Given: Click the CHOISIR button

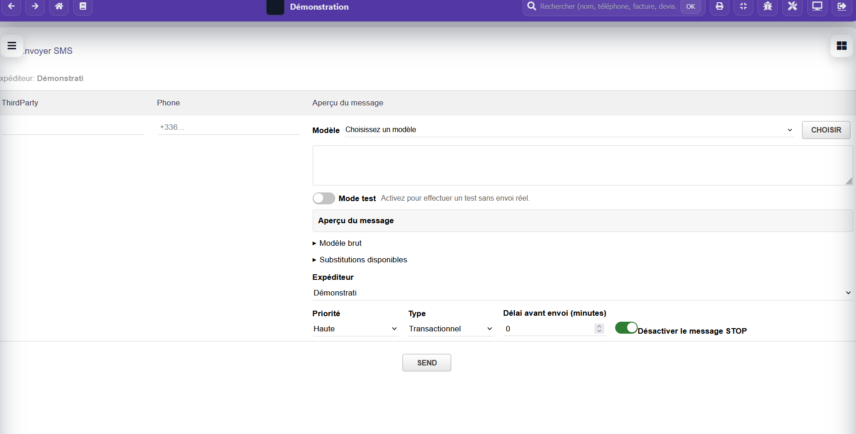Looking at the screenshot, I should pyautogui.click(x=826, y=130).
